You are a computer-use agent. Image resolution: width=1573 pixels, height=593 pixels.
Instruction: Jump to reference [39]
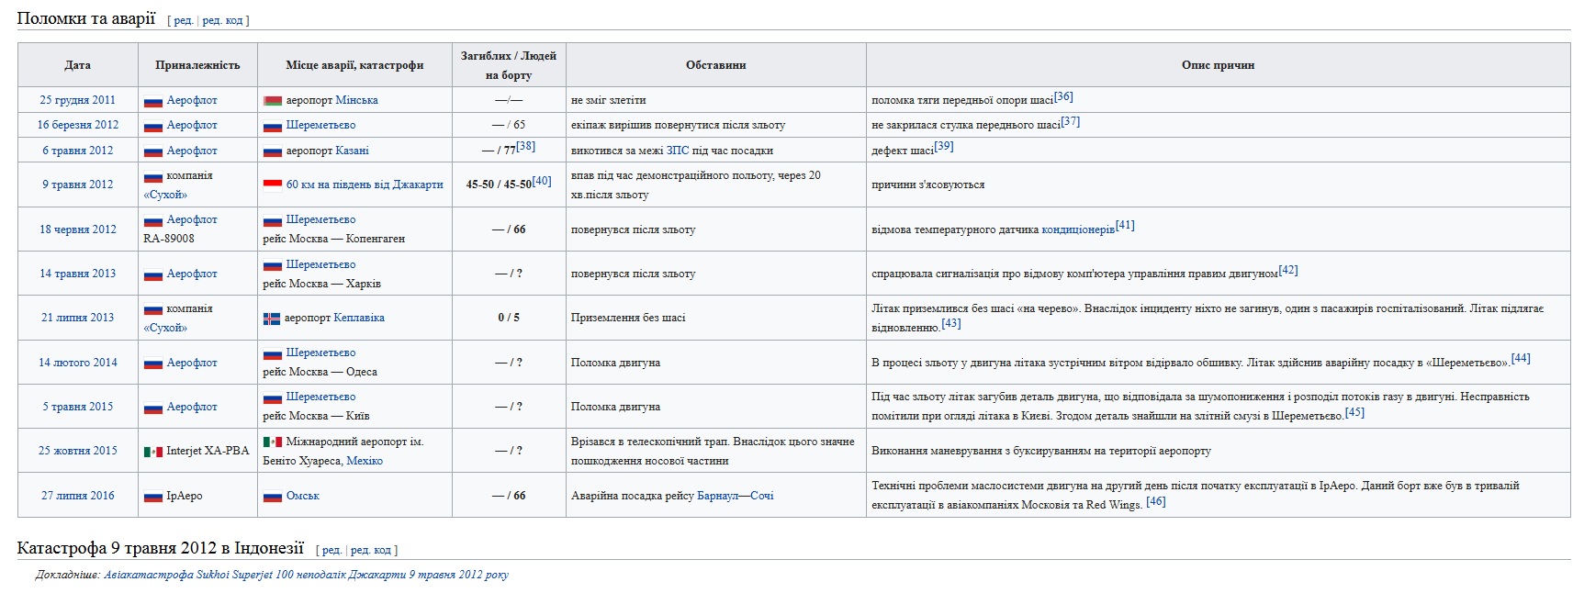pos(944,146)
